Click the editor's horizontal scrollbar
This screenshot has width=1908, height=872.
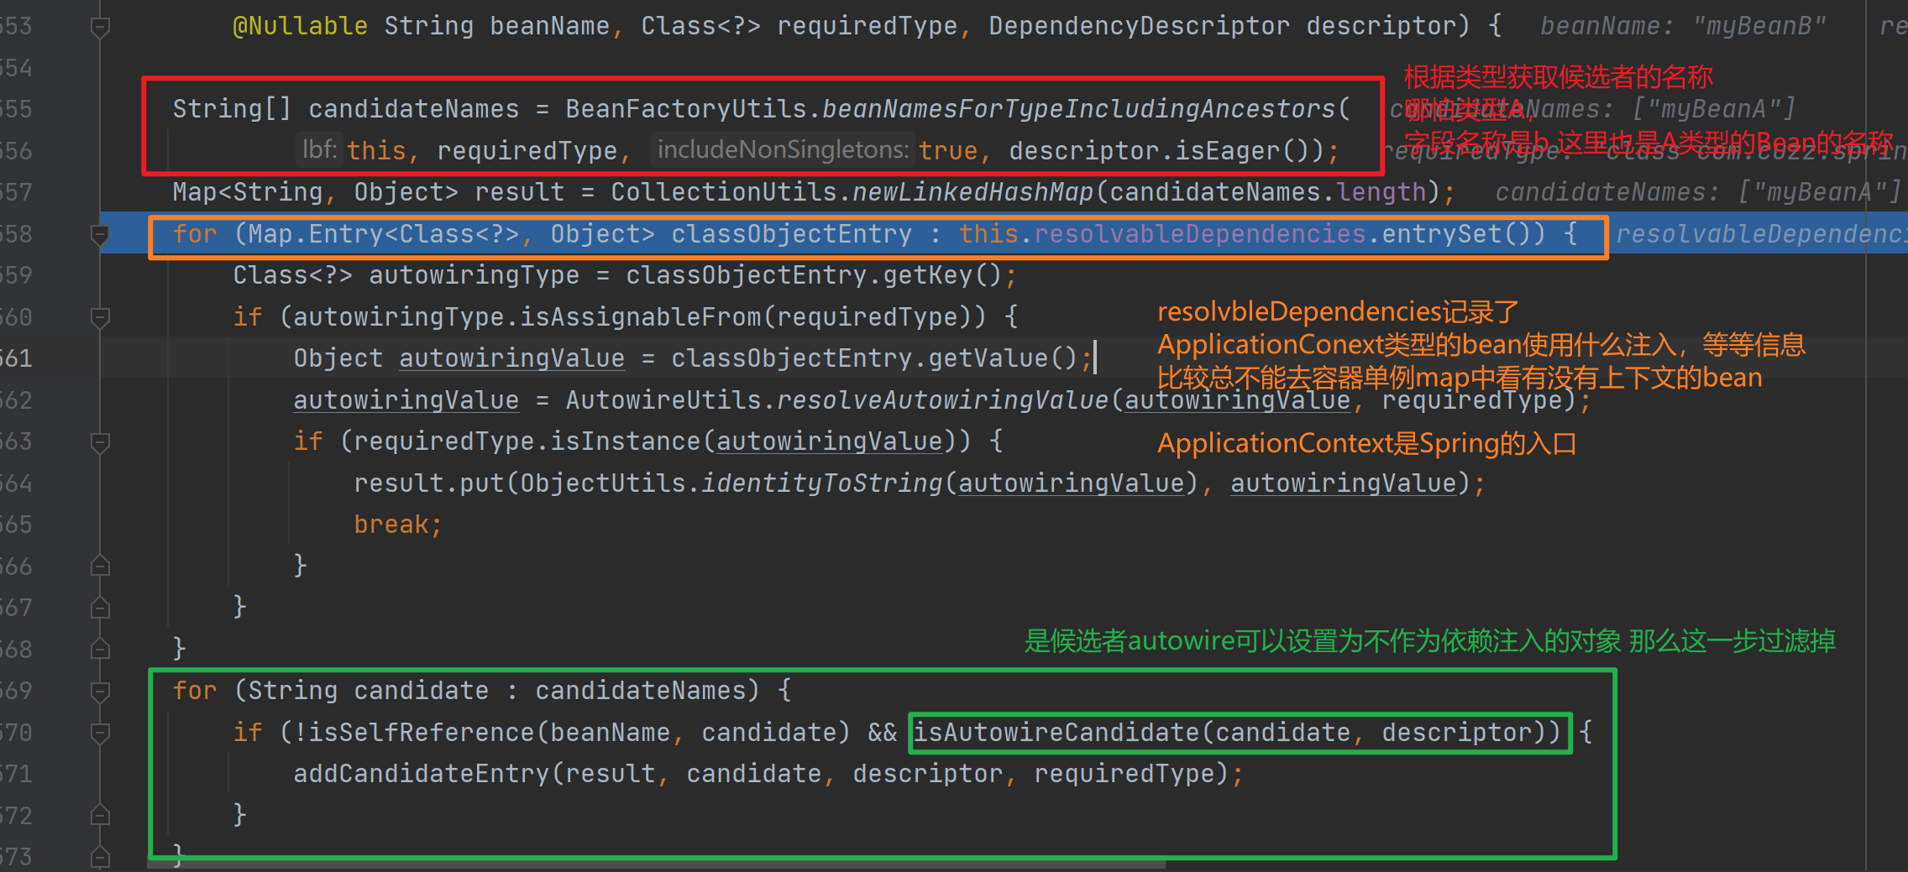click(x=657, y=864)
